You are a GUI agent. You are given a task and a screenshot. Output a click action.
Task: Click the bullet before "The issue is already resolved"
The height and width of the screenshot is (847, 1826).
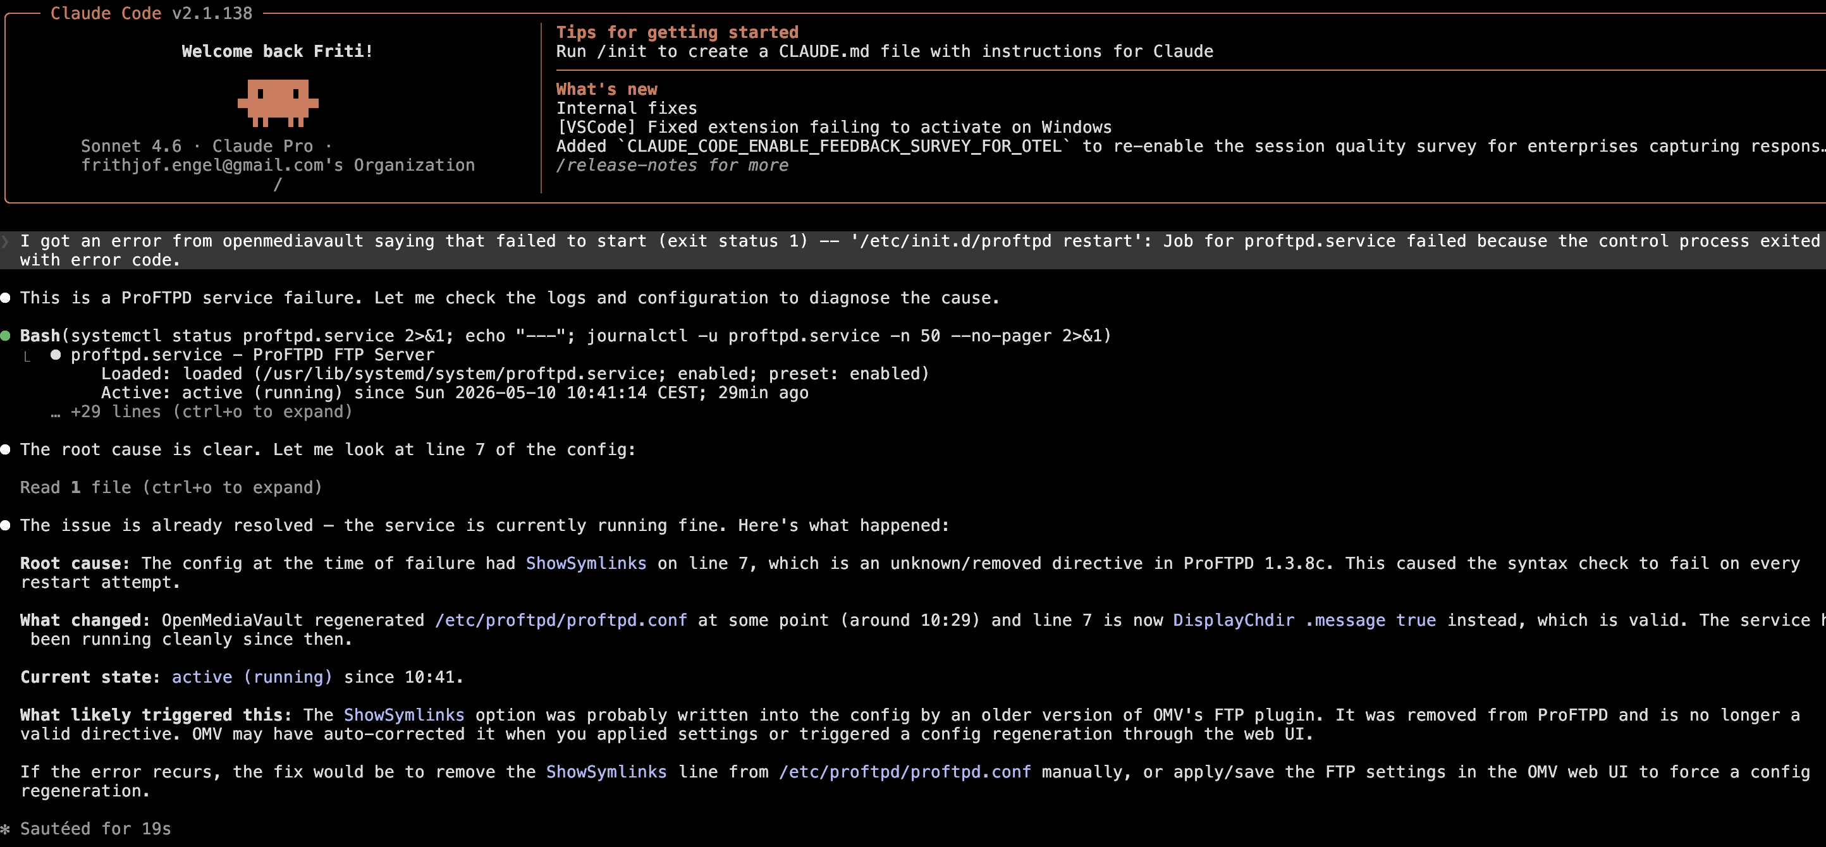point(5,525)
